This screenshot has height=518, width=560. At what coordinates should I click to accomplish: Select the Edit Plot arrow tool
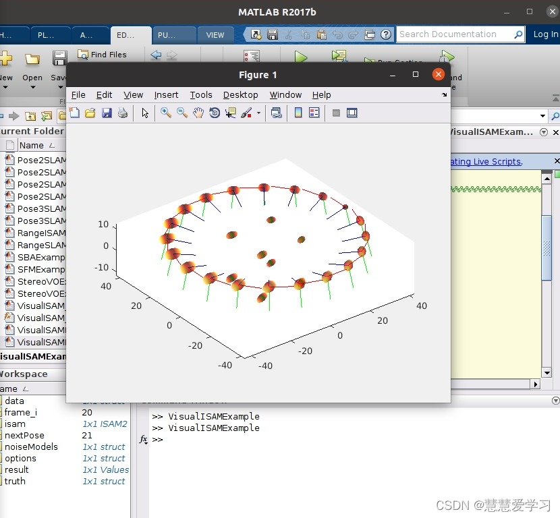tap(144, 113)
